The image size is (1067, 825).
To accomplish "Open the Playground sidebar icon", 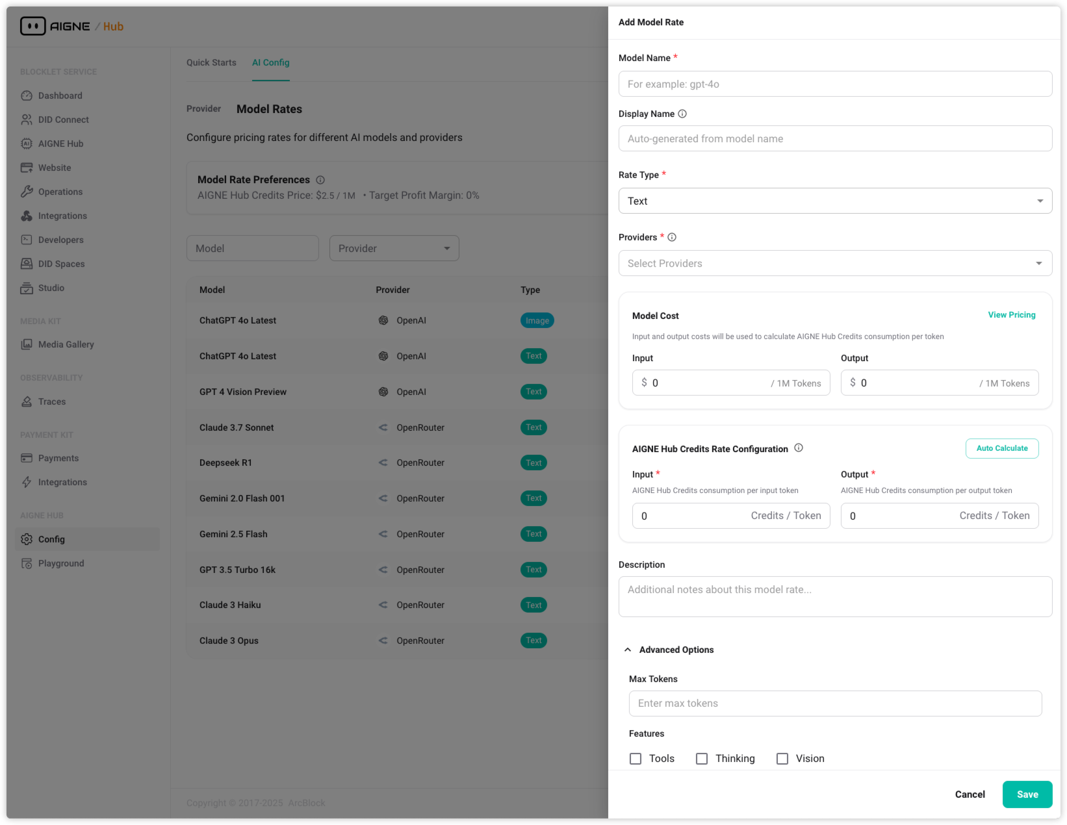I will point(27,563).
